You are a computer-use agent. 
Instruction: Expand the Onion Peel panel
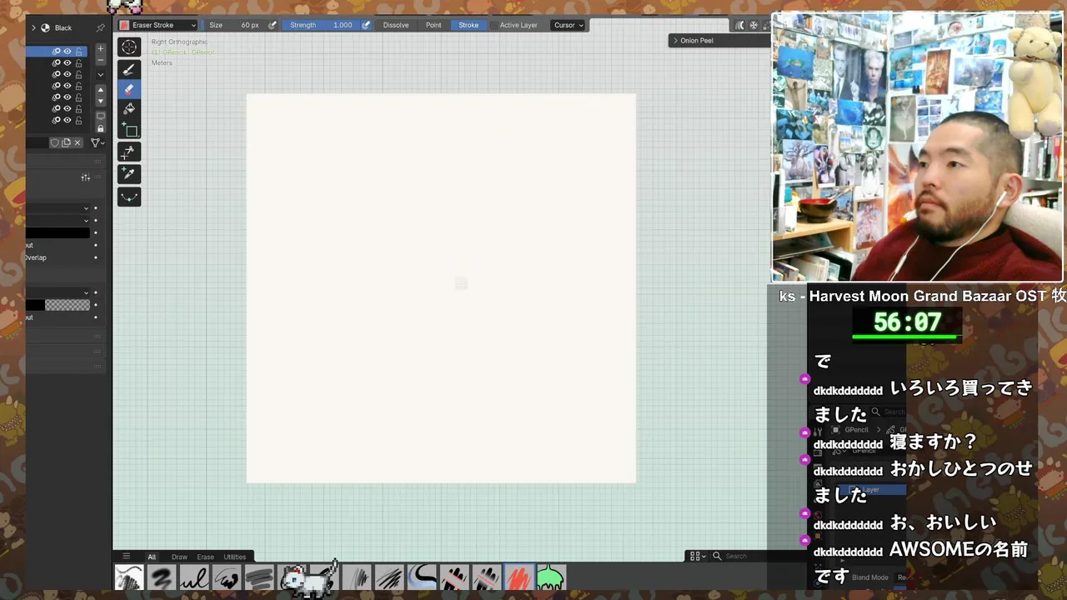pos(676,40)
